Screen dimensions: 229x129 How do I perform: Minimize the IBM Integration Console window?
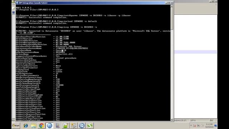166,3
